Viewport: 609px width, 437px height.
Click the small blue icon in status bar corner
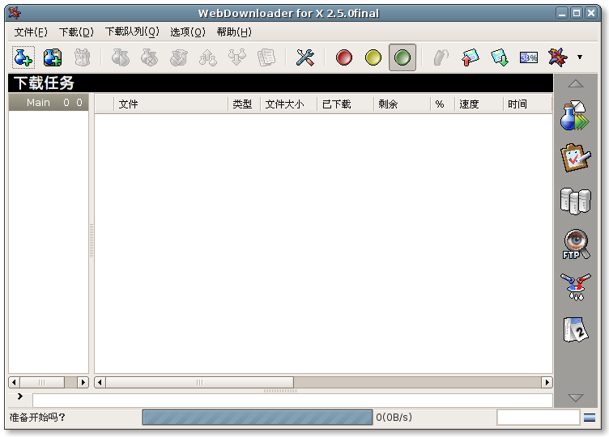point(590,418)
